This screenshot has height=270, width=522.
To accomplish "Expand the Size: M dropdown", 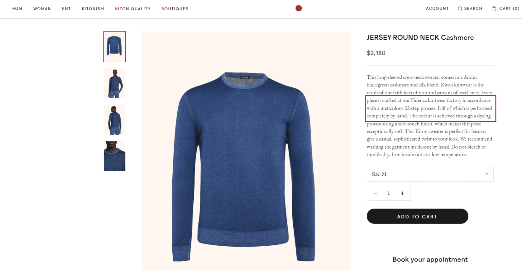I will click(x=430, y=174).
